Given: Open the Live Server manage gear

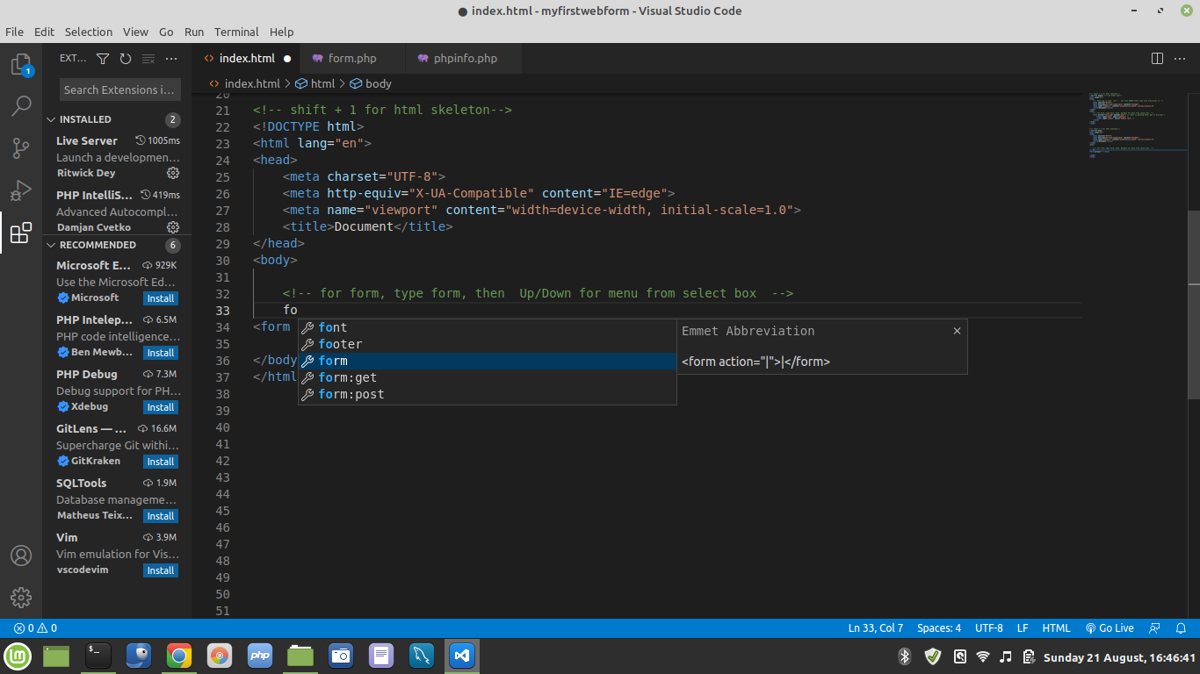Looking at the screenshot, I should (x=173, y=173).
